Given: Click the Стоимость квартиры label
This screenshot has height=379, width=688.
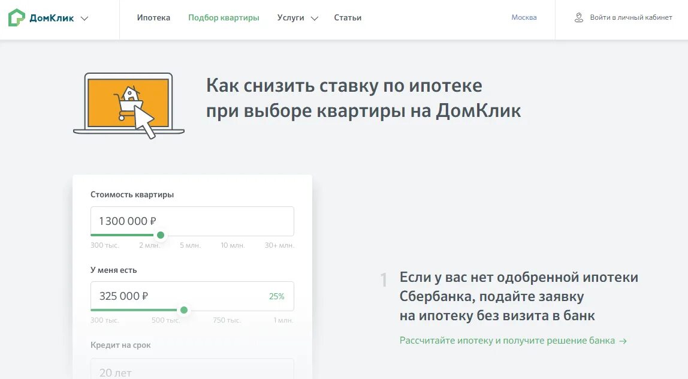Looking at the screenshot, I should (x=132, y=194).
